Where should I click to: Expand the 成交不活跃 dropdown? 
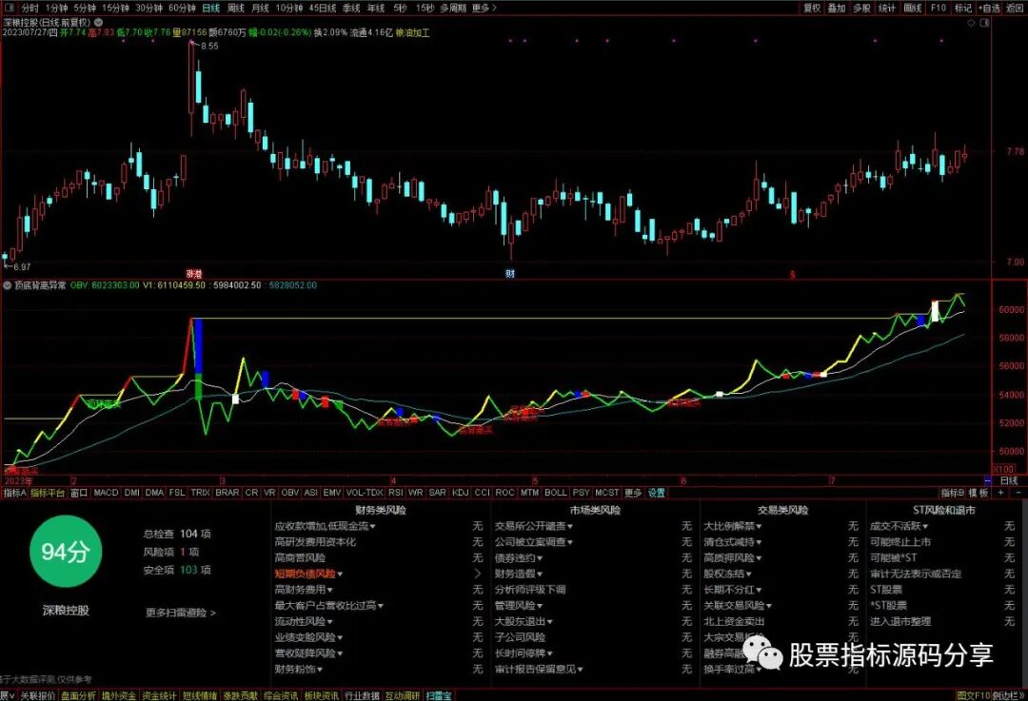(899, 526)
